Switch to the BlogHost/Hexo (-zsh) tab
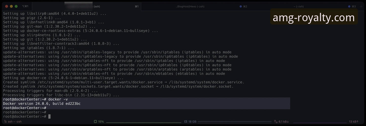Viewport: 366px width, 126px height. pyautogui.click(x=190, y=6)
